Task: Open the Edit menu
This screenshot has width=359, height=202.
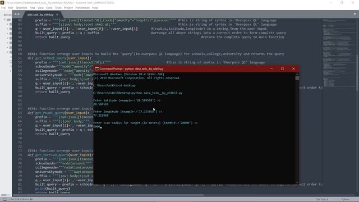Action: [x=11, y=8]
